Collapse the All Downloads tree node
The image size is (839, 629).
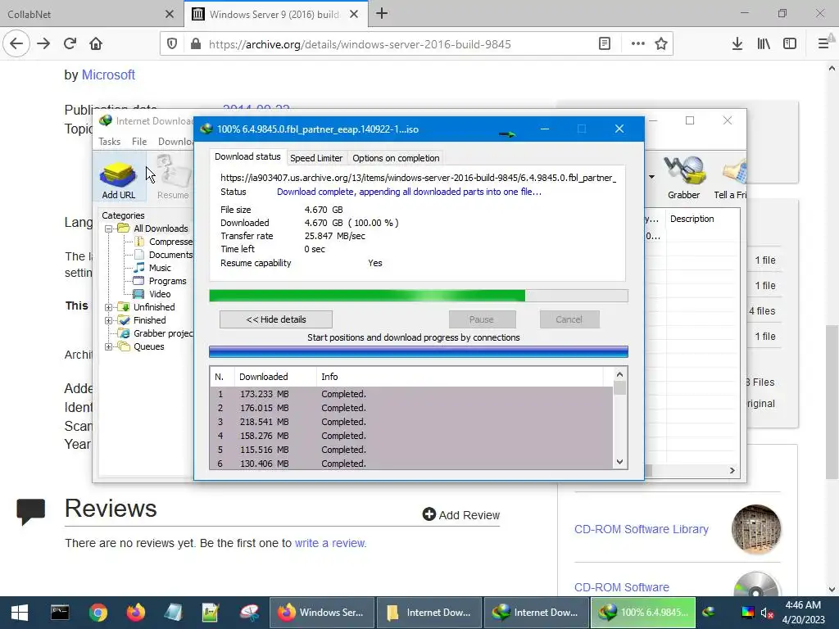(108, 229)
